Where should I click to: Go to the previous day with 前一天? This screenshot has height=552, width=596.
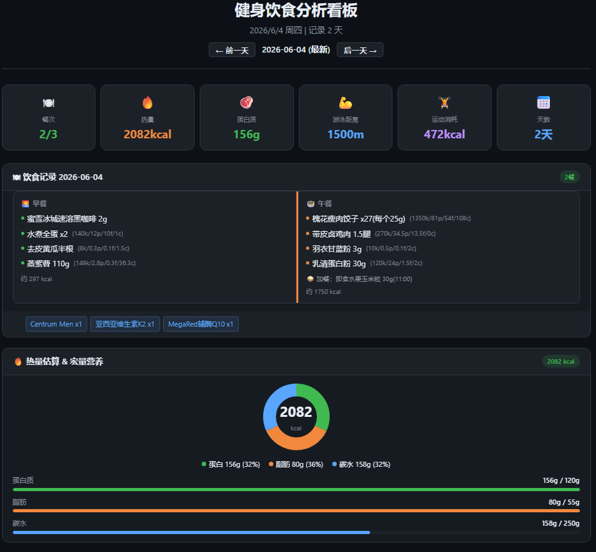(x=232, y=50)
